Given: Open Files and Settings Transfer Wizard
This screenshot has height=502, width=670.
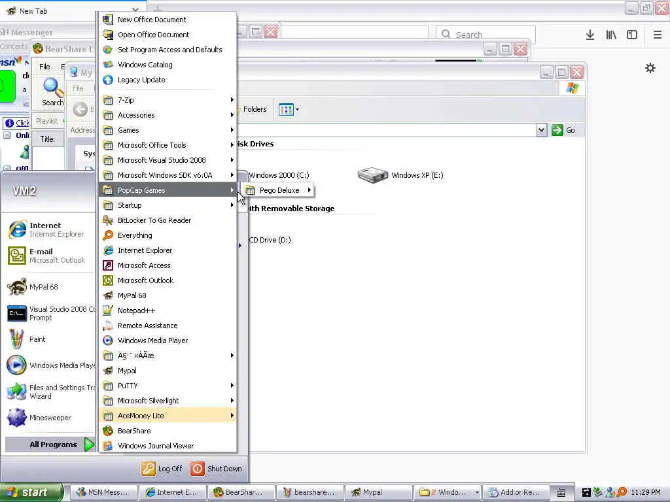Looking at the screenshot, I should pos(50,392).
